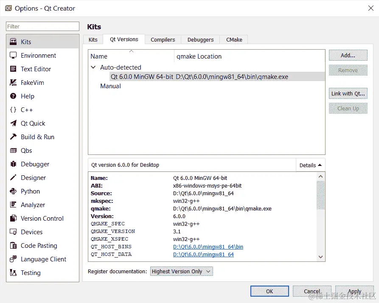
Task: Open the Register documentation dropdown
Action: tap(182, 271)
